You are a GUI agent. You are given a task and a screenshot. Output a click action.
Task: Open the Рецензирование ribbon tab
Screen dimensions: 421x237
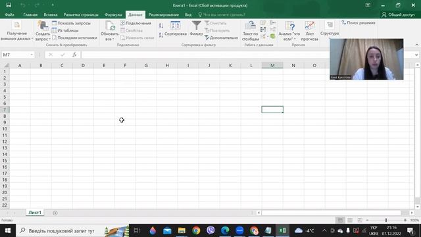164,14
